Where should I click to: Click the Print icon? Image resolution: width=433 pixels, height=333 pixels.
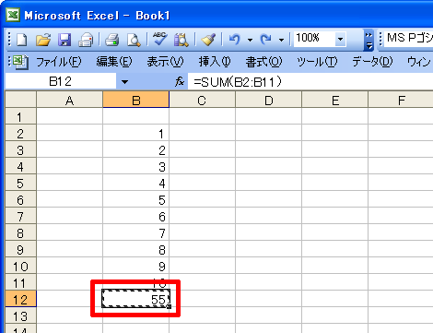tap(111, 40)
